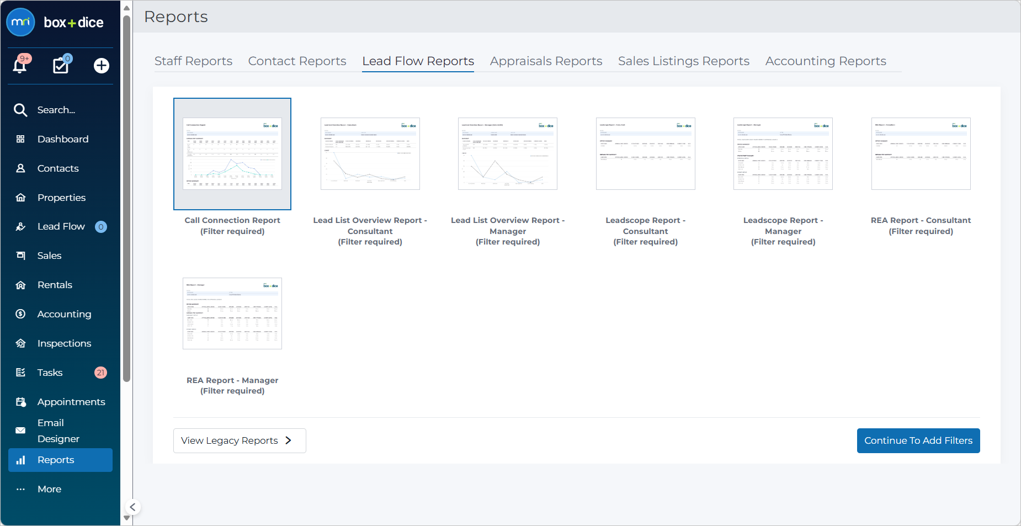Viewport: 1021px width, 526px height.
Task: Open Search in the sidebar
Action: pyautogui.click(x=61, y=110)
